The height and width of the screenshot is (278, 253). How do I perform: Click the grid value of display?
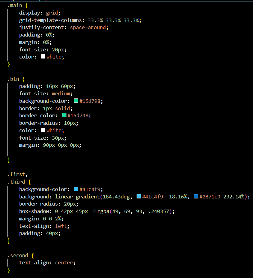pyautogui.click(x=53, y=13)
